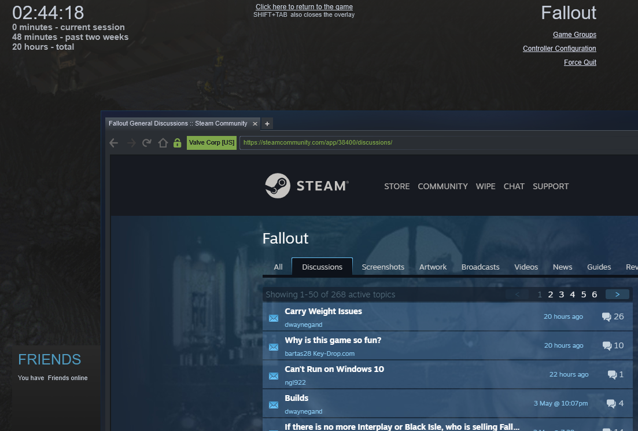Image resolution: width=638 pixels, height=431 pixels.
Task: Force Quit the Fallout game
Action: 580,62
